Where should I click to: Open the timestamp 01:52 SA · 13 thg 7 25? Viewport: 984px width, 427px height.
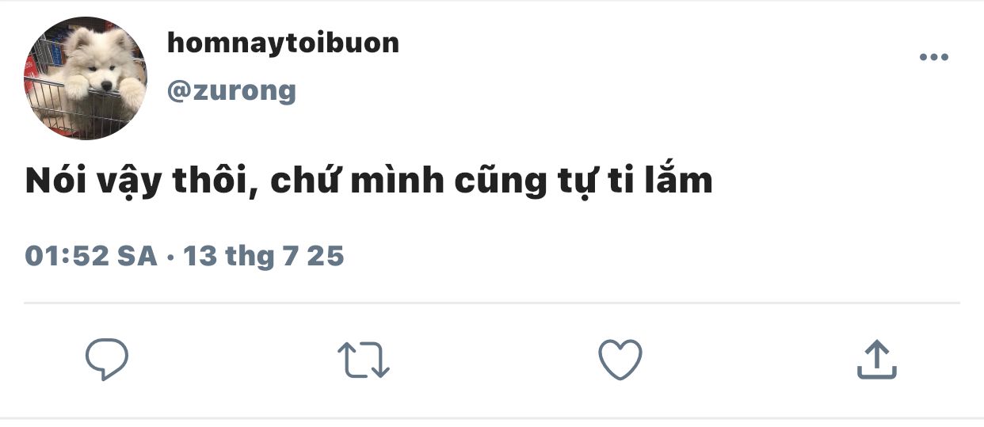click(185, 257)
